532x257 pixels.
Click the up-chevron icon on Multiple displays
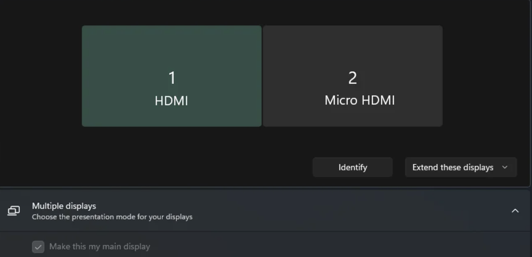(515, 211)
